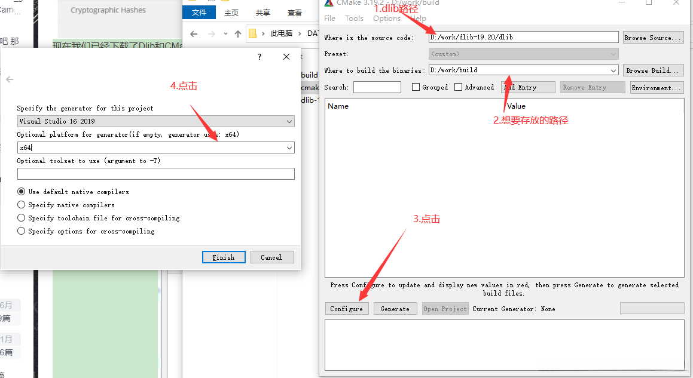
Task: Switch to 主页 tab in Explorer
Action: (x=231, y=13)
